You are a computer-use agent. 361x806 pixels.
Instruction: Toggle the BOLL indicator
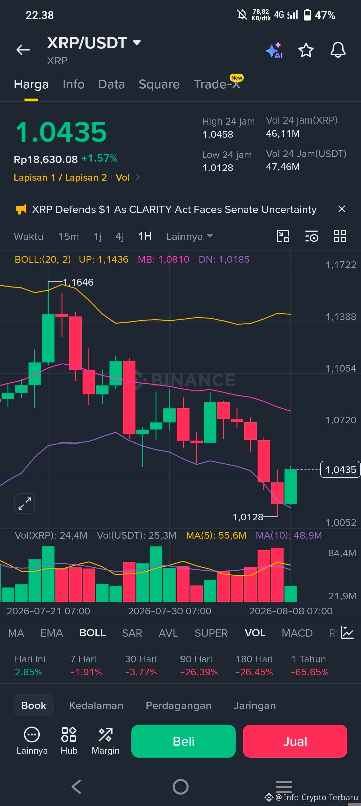[x=93, y=633]
